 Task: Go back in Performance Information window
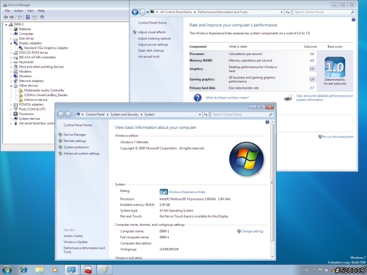(135, 12)
